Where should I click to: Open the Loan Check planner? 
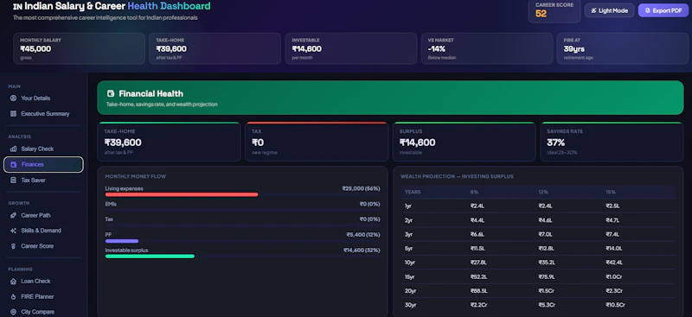pos(43,282)
